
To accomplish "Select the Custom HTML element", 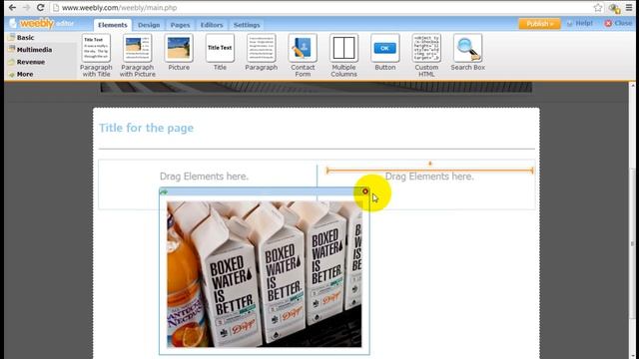I will point(426,56).
